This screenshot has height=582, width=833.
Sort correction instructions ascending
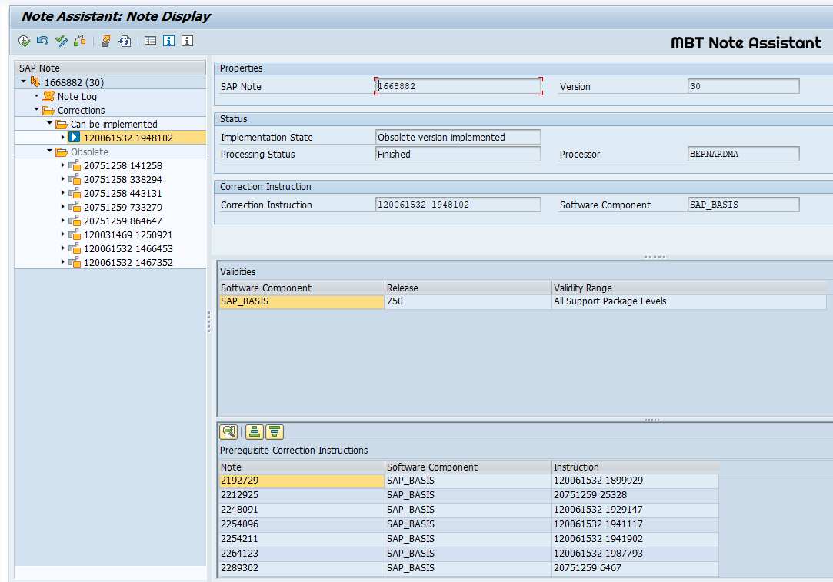click(254, 431)
